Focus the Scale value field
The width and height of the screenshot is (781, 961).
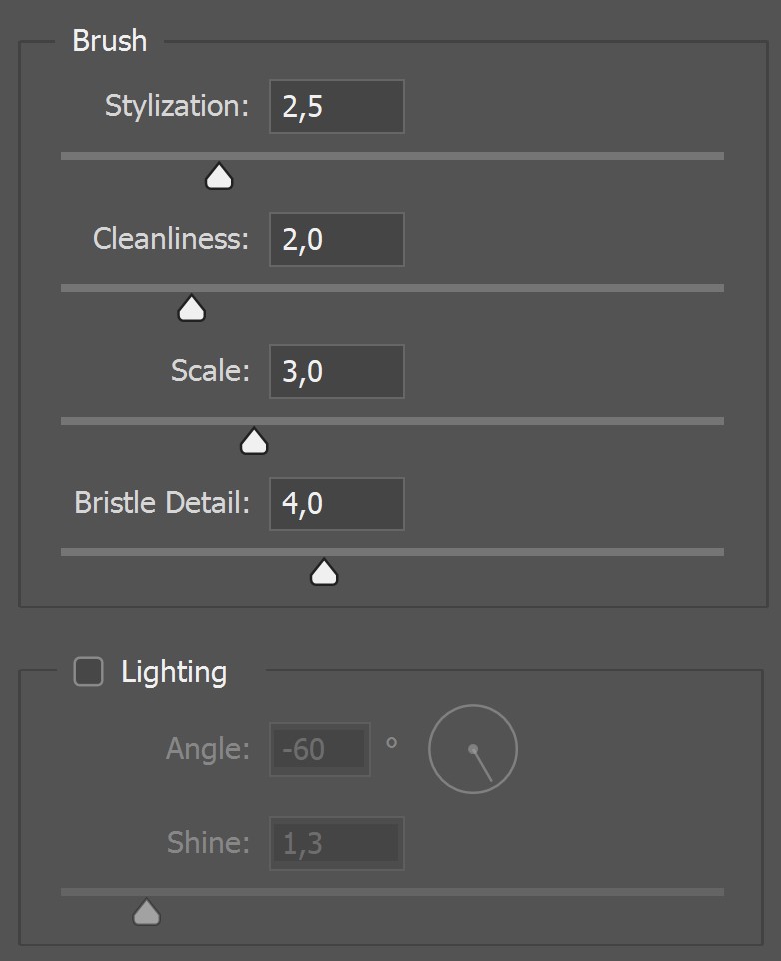337,372
